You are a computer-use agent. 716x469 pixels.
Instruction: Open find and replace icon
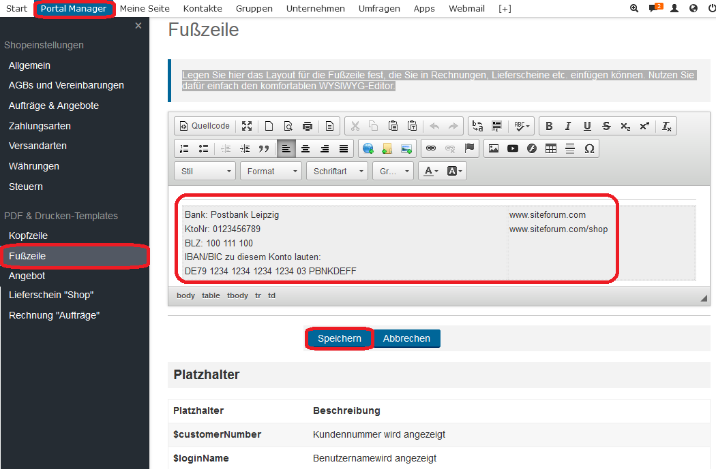point(477,126)
